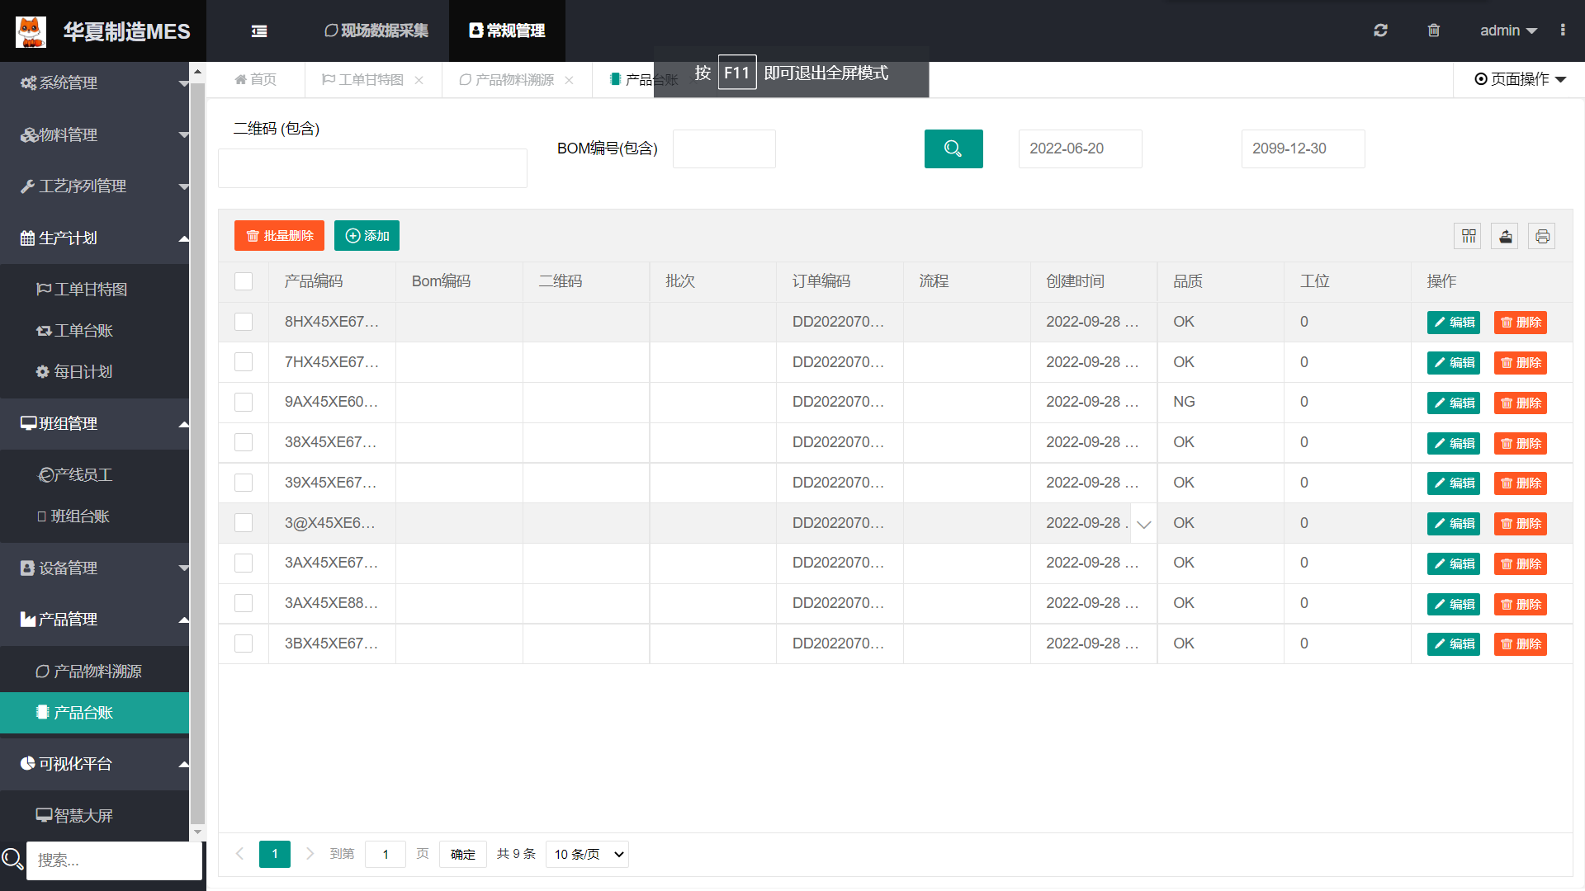Click the trash icon in top bar
This screenshot has height=891, width=1585.
(1434, 31)
